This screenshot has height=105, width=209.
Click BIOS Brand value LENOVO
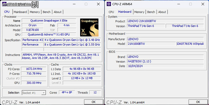165,57
